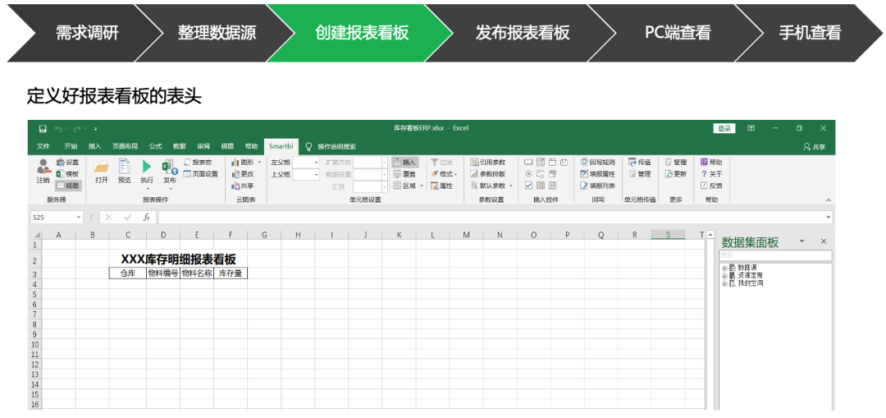Collapse the ribbon with chevron

829,200
